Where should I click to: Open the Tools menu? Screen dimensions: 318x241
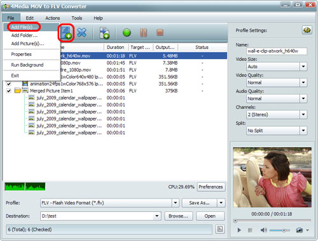(77, 18)
